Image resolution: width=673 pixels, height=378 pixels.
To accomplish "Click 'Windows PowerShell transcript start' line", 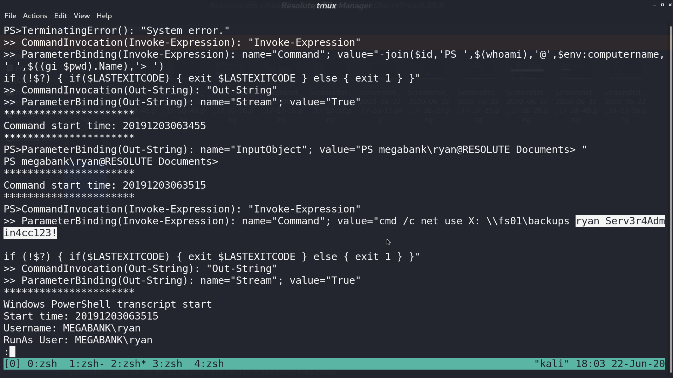I will [108, 304].
